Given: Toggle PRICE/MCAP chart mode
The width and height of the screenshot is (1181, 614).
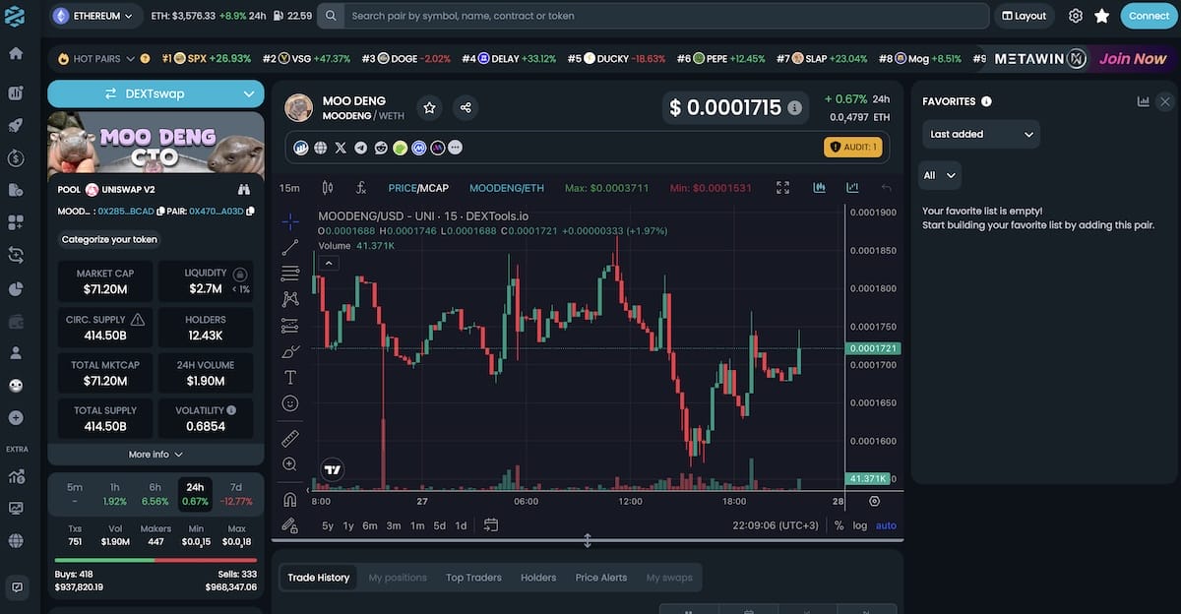Looking at the screenshot, I should pyautogui.click(x=418, y=188).
